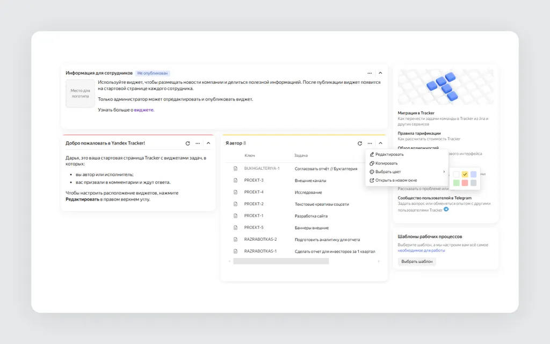Open issue key PROEKT-2
Viewport: 550px width, 344px height.
coord(254,204)
